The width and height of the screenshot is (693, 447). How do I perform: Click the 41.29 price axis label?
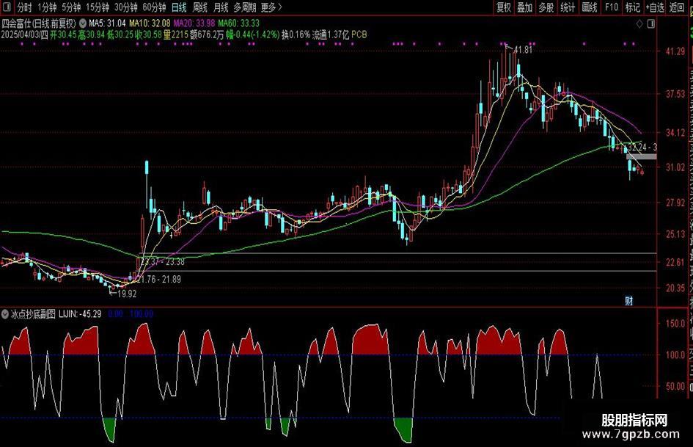(675, 51)
